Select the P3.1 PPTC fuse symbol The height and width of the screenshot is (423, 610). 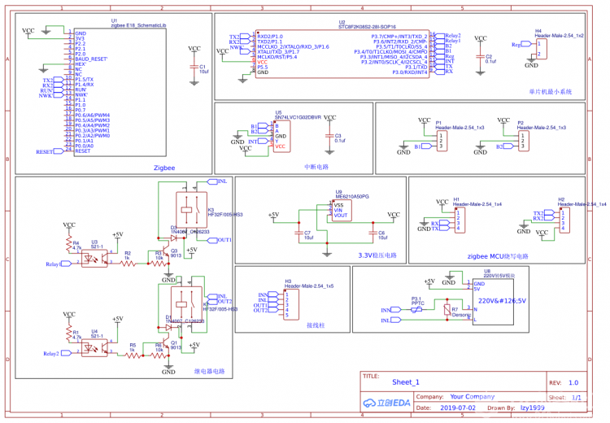pos(417,309)
